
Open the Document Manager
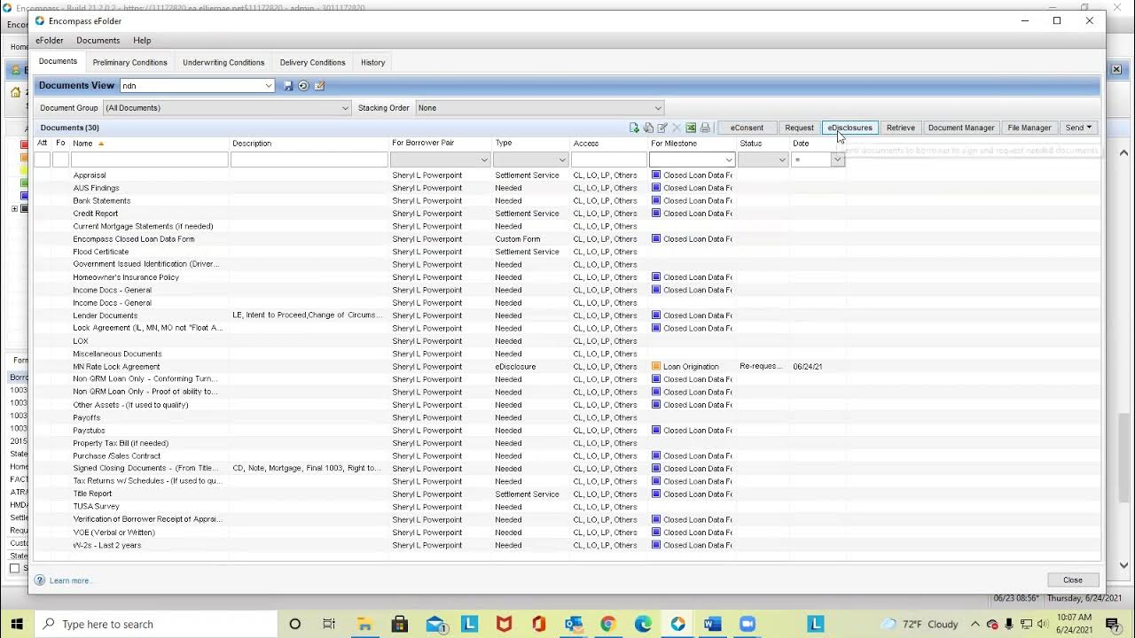click(x=961, y=128)
